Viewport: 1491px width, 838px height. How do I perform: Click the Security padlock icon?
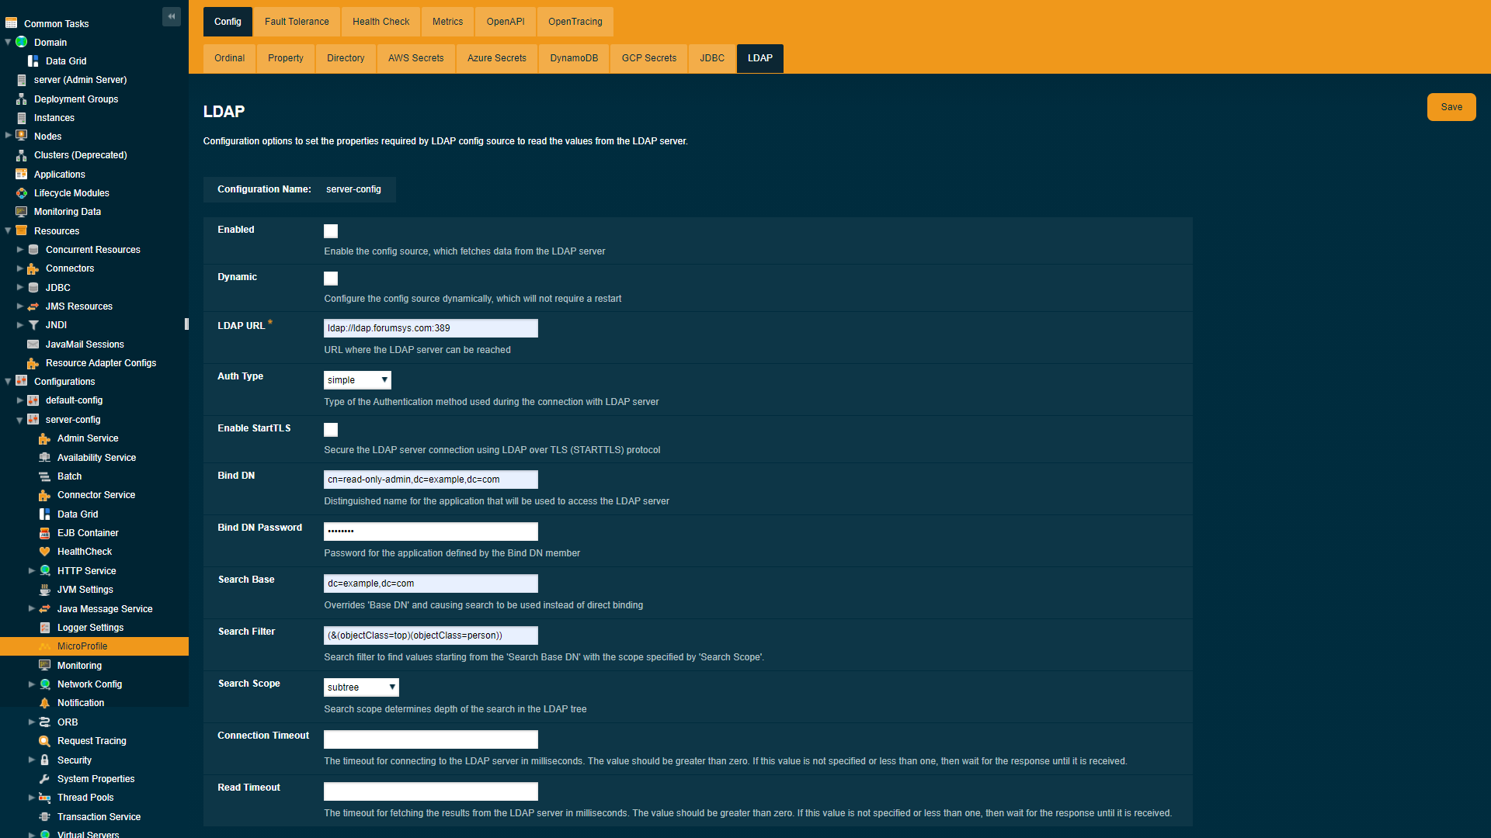pos(44,760)
